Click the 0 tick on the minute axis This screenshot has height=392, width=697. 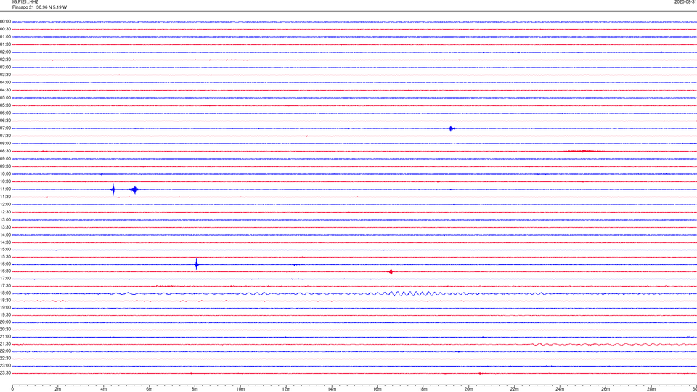click(x=12, y=389)
